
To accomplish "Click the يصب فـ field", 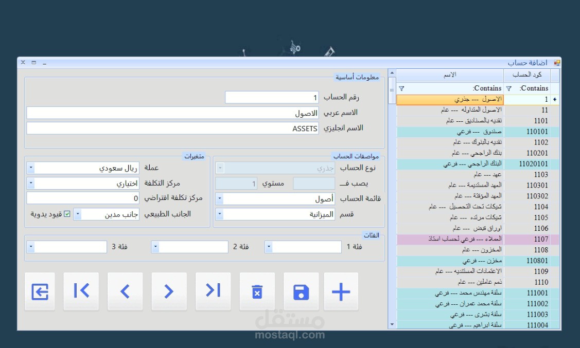I will tap(314, 183).
